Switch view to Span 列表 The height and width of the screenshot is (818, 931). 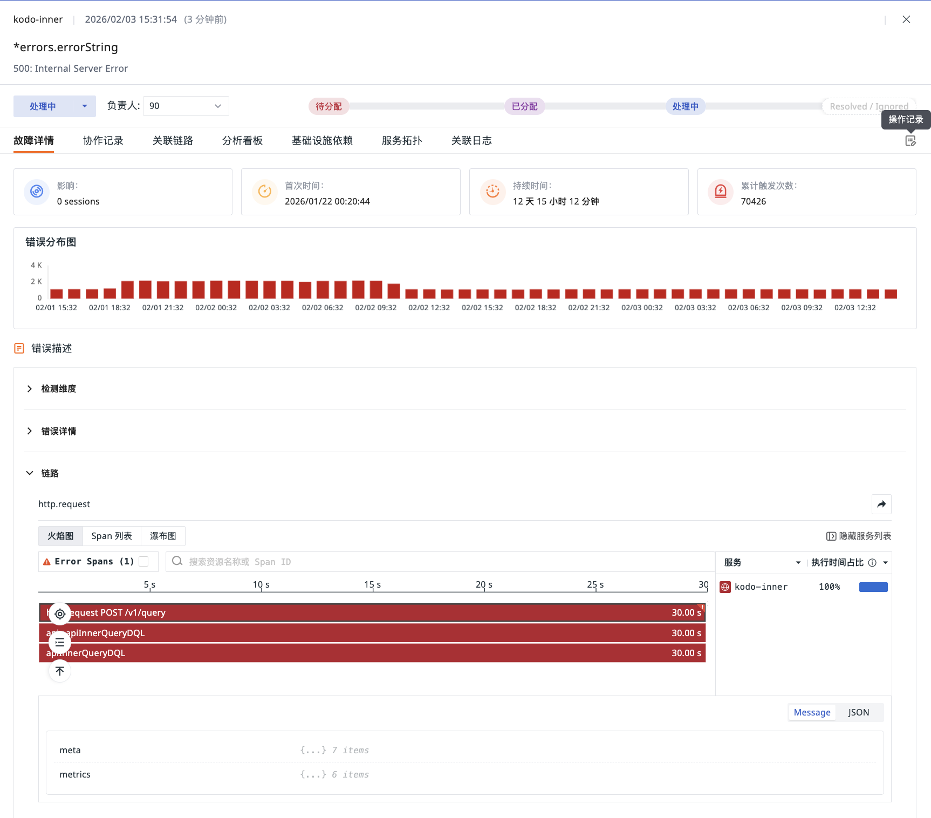point(112,536)
